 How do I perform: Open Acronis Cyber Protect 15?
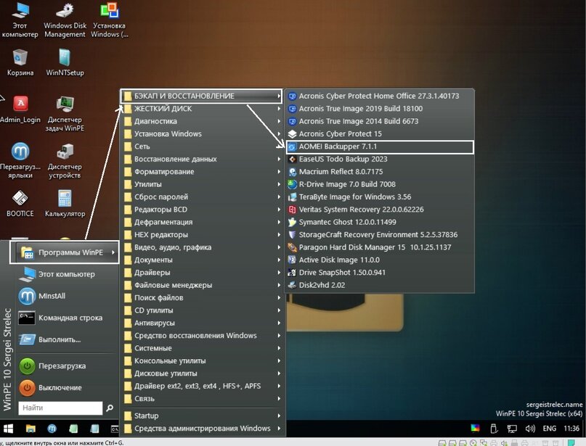[x=380, y=134]
